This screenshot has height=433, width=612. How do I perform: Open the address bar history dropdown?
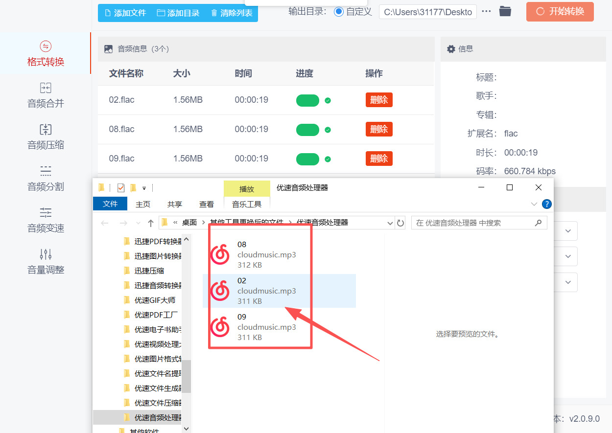pos(390,223)
